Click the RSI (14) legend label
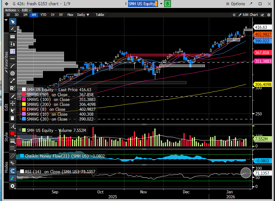 point(60,172)
